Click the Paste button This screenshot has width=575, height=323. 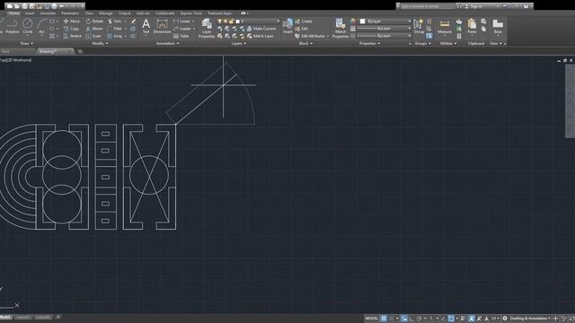click(472, 26)
